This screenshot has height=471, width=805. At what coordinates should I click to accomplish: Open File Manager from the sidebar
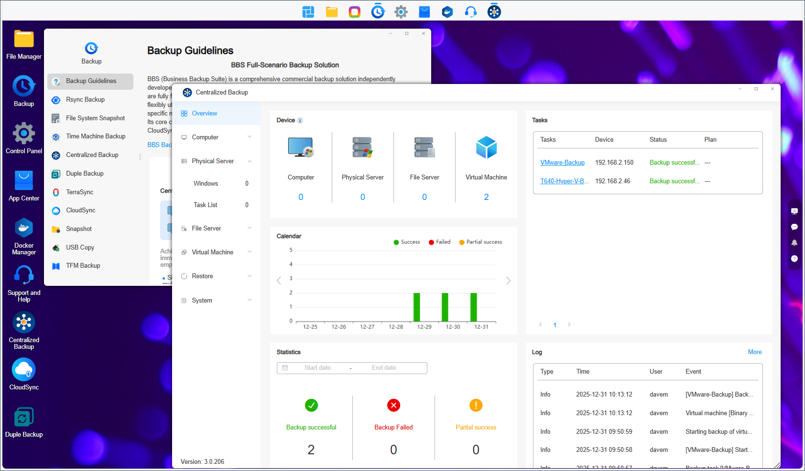pyautogui.click(x=23, y=38)
